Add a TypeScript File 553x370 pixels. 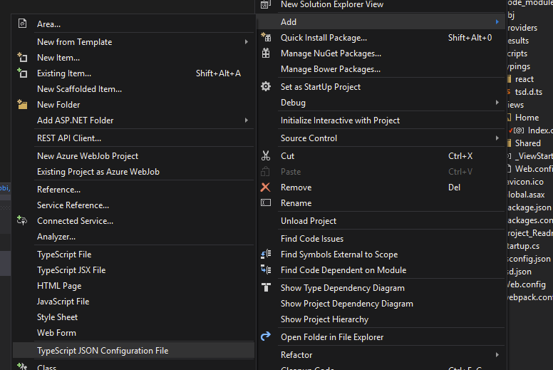coord(133,255)
